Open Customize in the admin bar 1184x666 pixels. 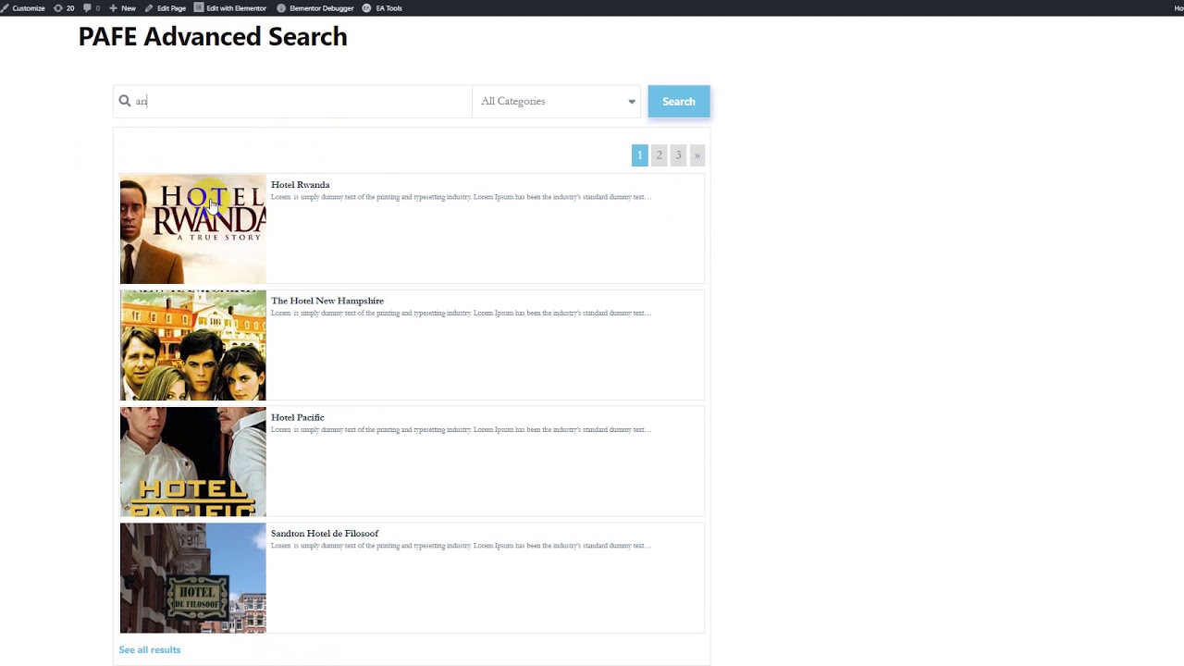[23, 8]
